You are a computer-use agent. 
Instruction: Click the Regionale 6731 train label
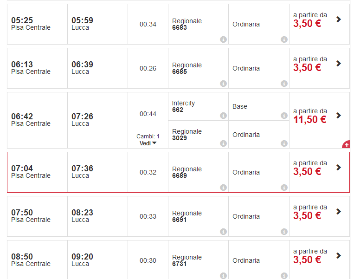click(187, 260)
